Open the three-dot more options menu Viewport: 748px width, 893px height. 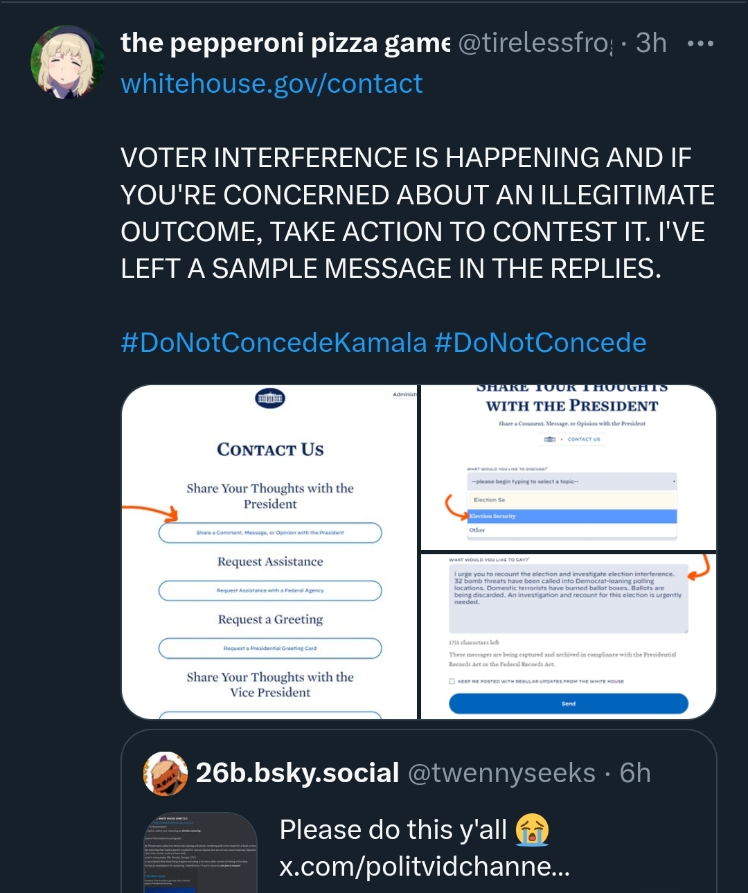pos(700,44)
